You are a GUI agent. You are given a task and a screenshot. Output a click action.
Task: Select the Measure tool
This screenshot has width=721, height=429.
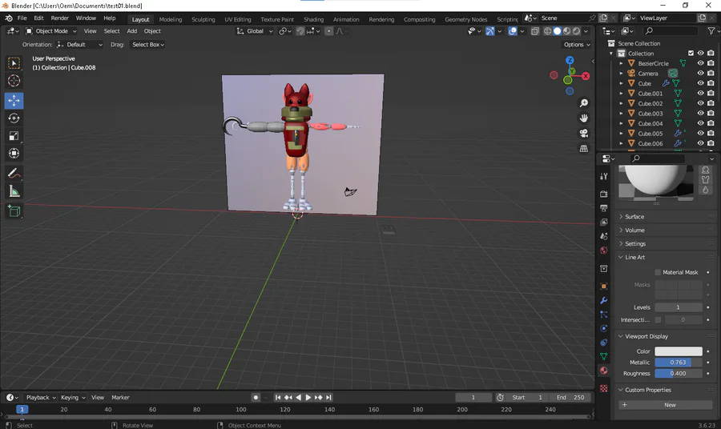14,191
